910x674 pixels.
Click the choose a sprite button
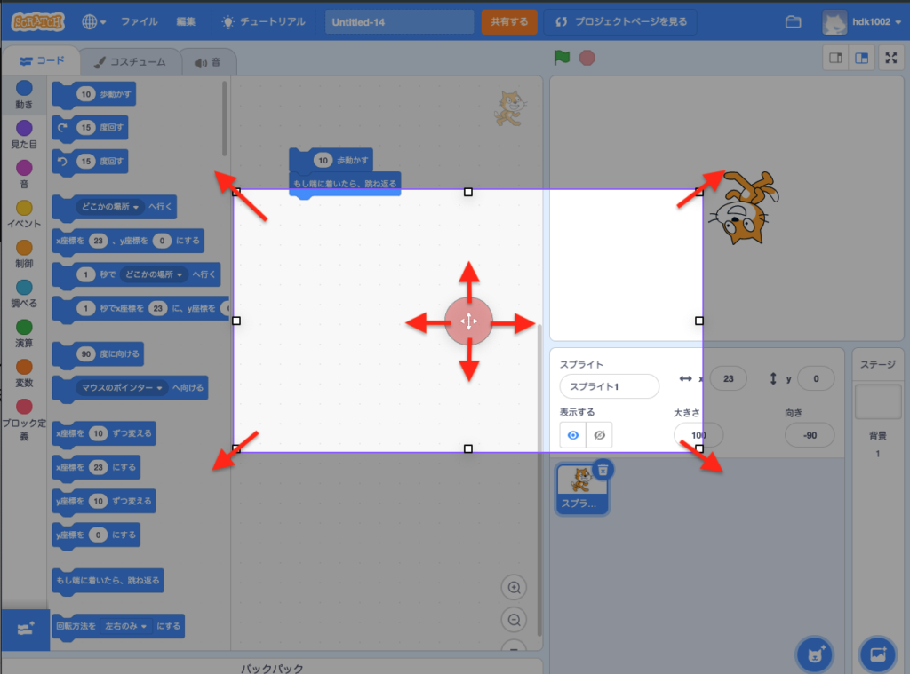[x=815, y=654]
